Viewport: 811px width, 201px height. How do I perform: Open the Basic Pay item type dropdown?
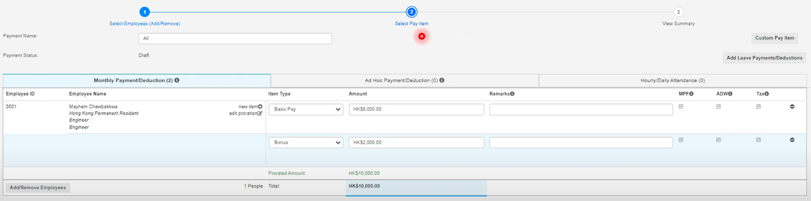[x=306, y=109]
